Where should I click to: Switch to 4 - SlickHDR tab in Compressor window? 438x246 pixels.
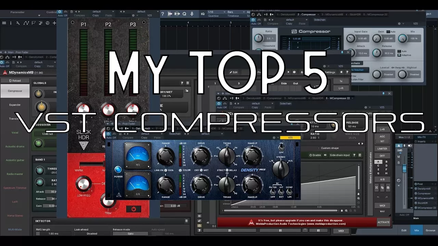pyautogui.click(x=353, y=15)
